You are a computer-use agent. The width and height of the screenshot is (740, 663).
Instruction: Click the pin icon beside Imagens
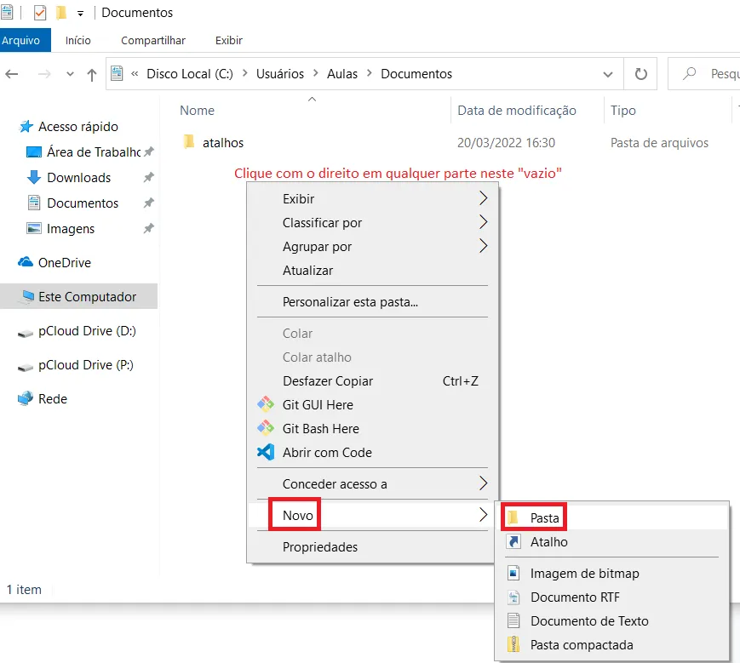(x=149, y=229)
